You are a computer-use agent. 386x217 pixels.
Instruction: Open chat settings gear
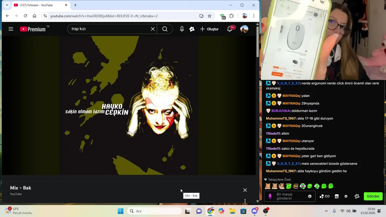[x=346, y=197]
